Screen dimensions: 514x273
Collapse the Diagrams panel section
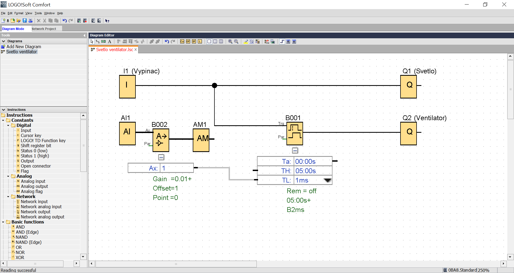click(x=3, y=41)
